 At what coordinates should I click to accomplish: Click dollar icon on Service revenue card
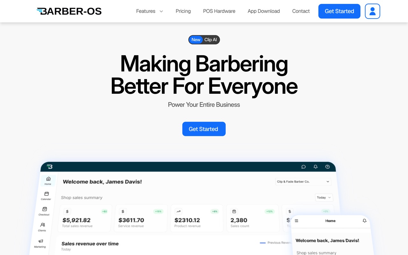(x=123, y=211)
